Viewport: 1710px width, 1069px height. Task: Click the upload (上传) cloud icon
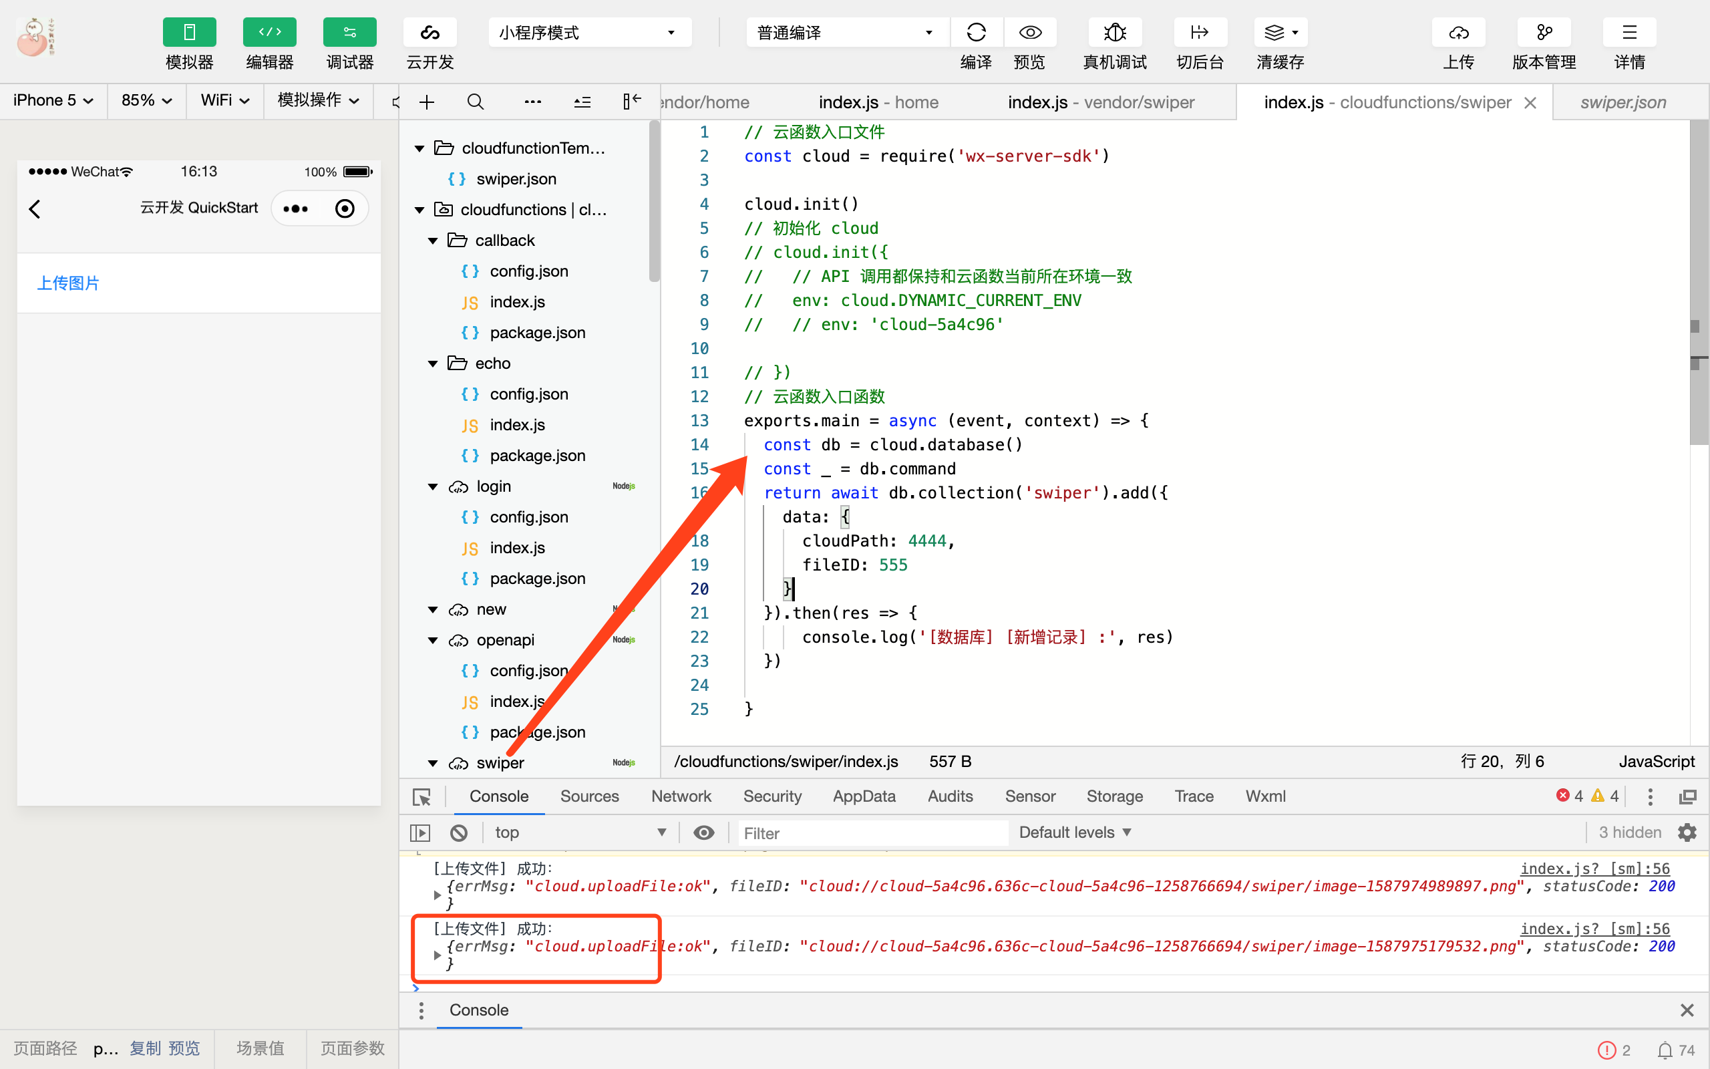coord(1458,33)
